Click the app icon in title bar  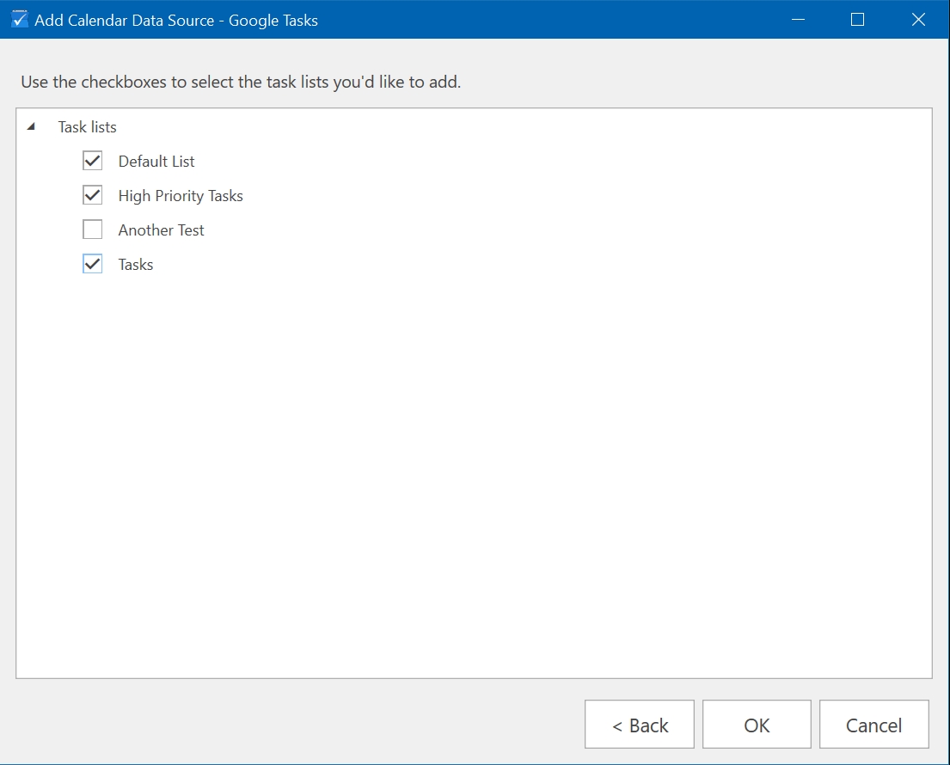coord(20,20)
